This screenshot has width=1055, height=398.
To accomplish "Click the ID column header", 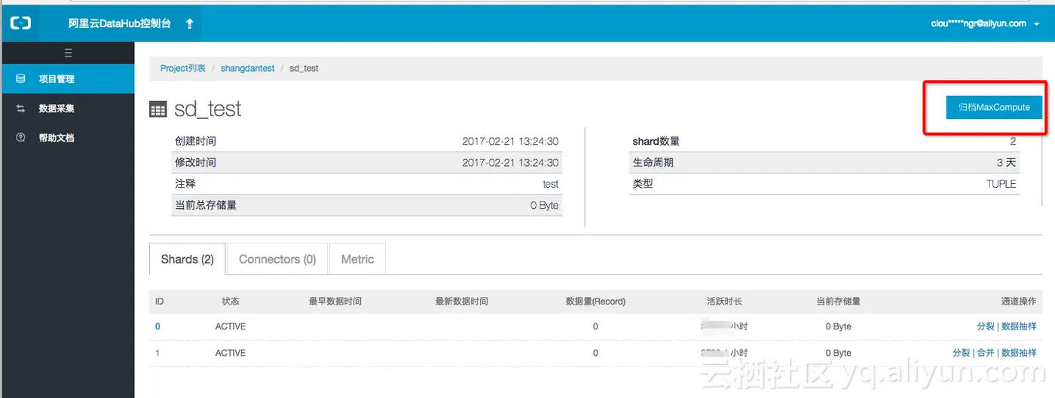I will click(159, 301).
